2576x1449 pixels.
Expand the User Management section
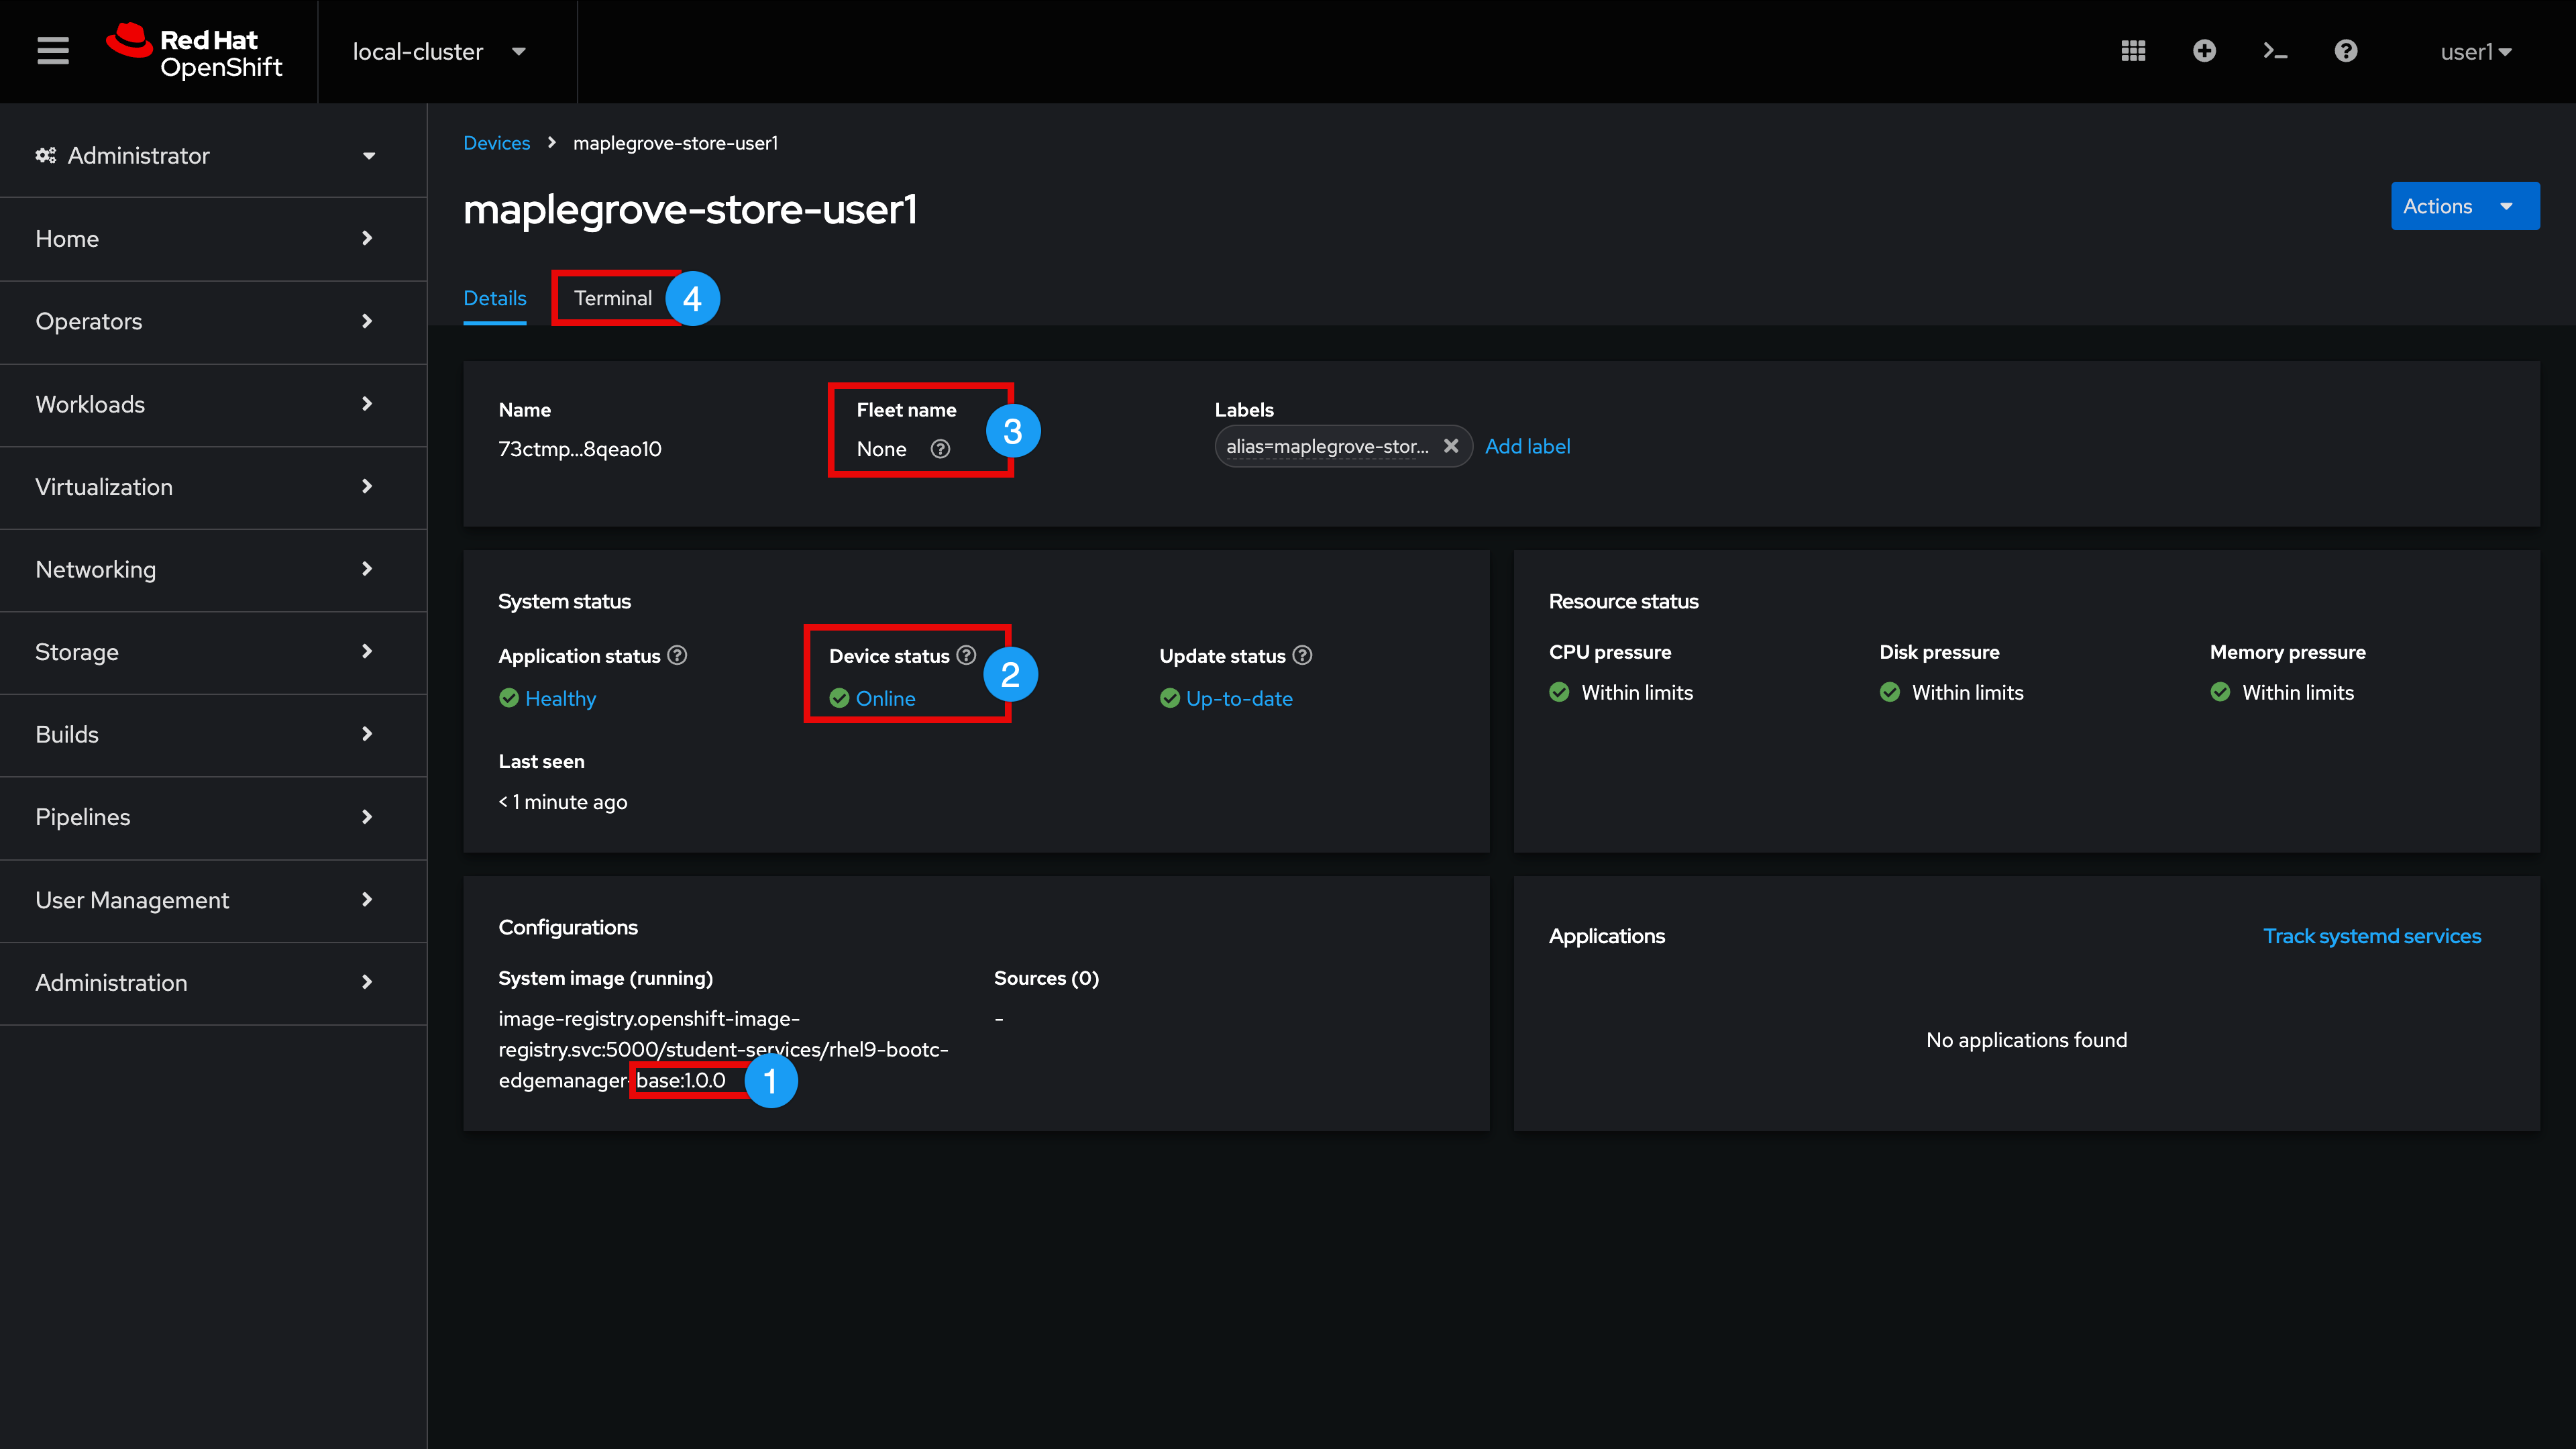213,900
